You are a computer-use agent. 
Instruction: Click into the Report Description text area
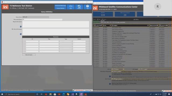pyautogui.click(x=56, y=24)
